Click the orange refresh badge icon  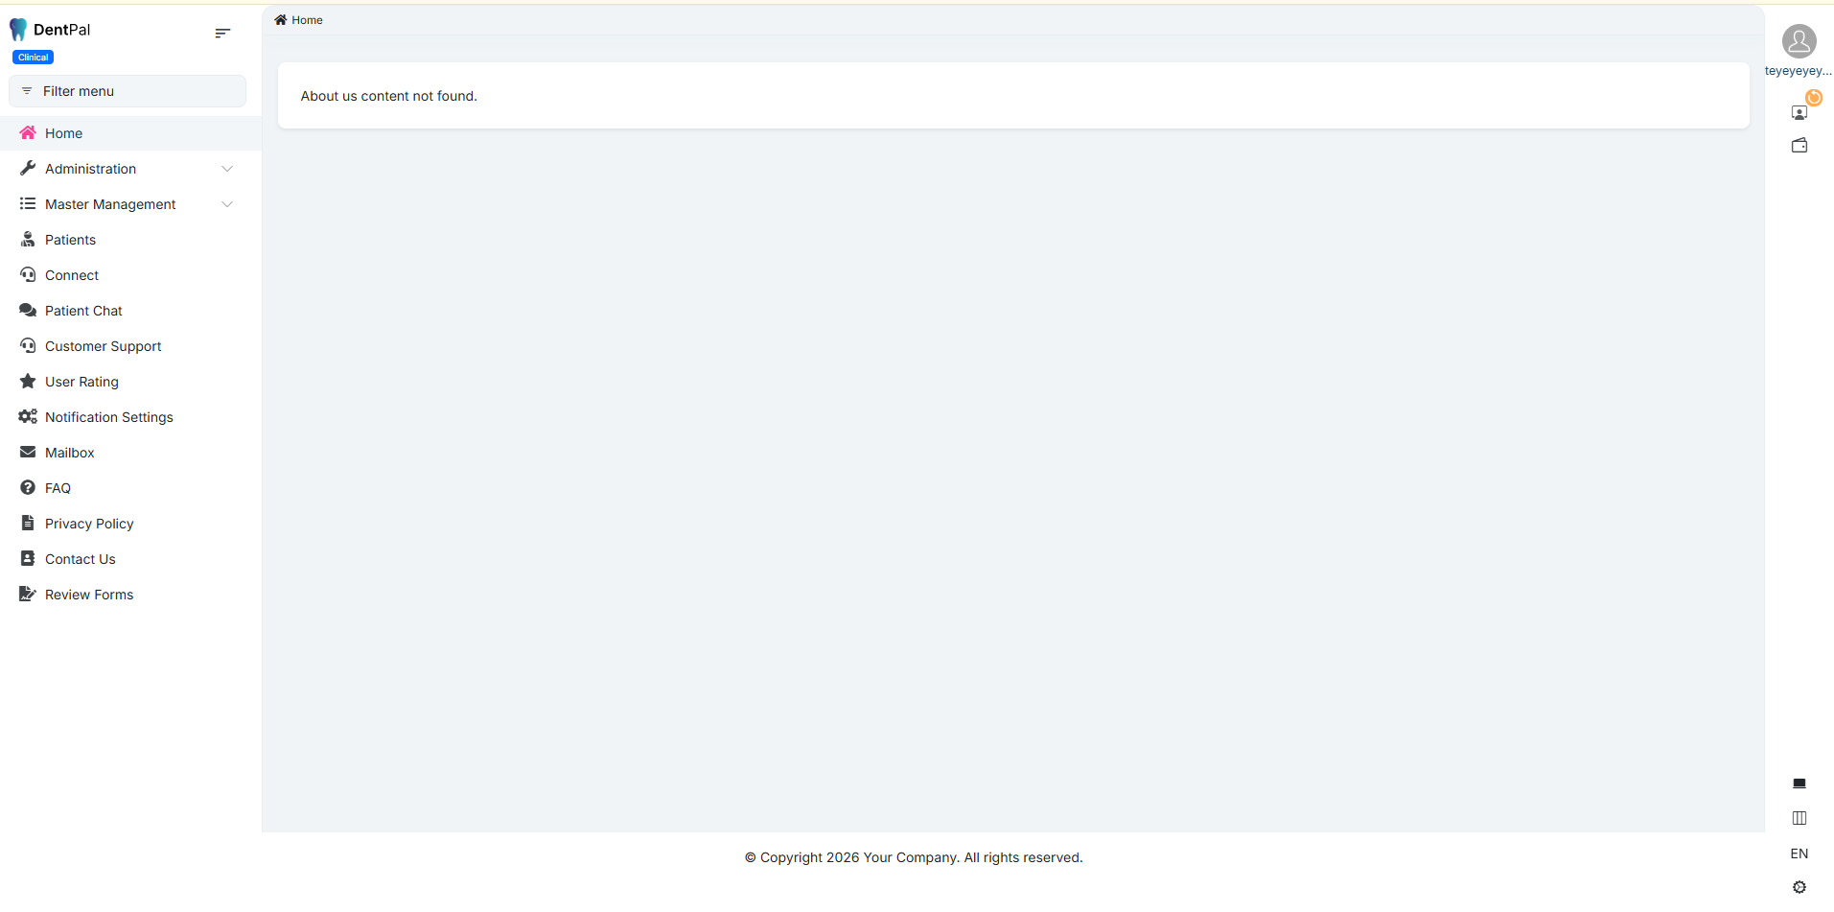(x=1813, y=98)
